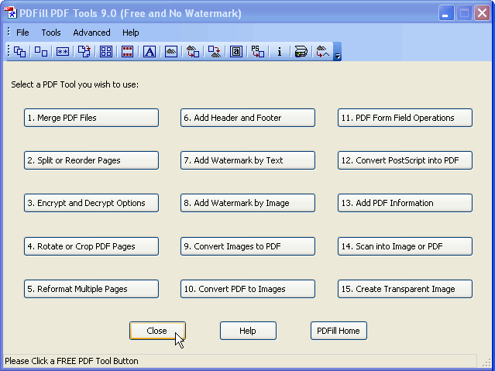Click 'Select a PDF Tool you wish to use:' label
Screen dimensions: 495x371
75,84
